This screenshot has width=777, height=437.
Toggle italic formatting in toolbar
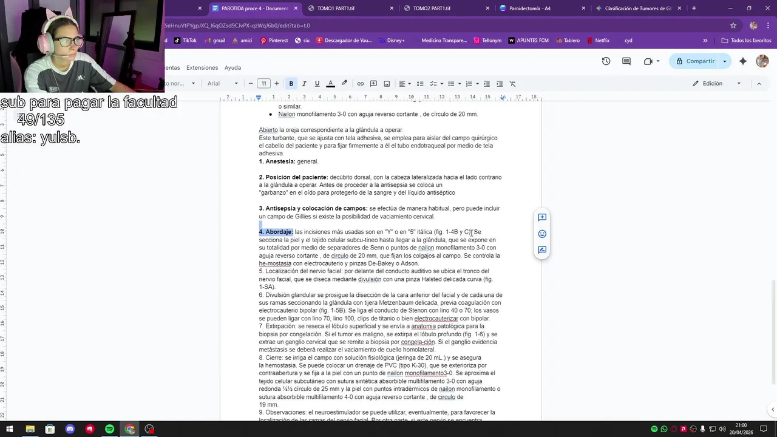pos(304,84)
